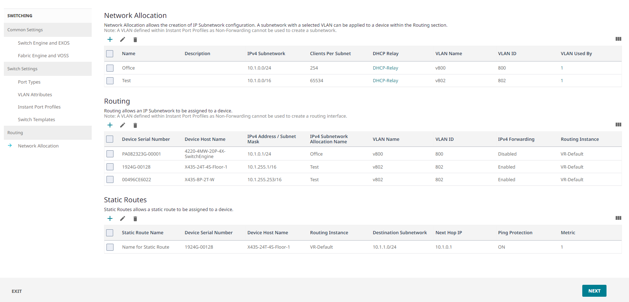629x302 pixels.
Task: Open the VLAN Attributes page
Action: pos(35,94)
